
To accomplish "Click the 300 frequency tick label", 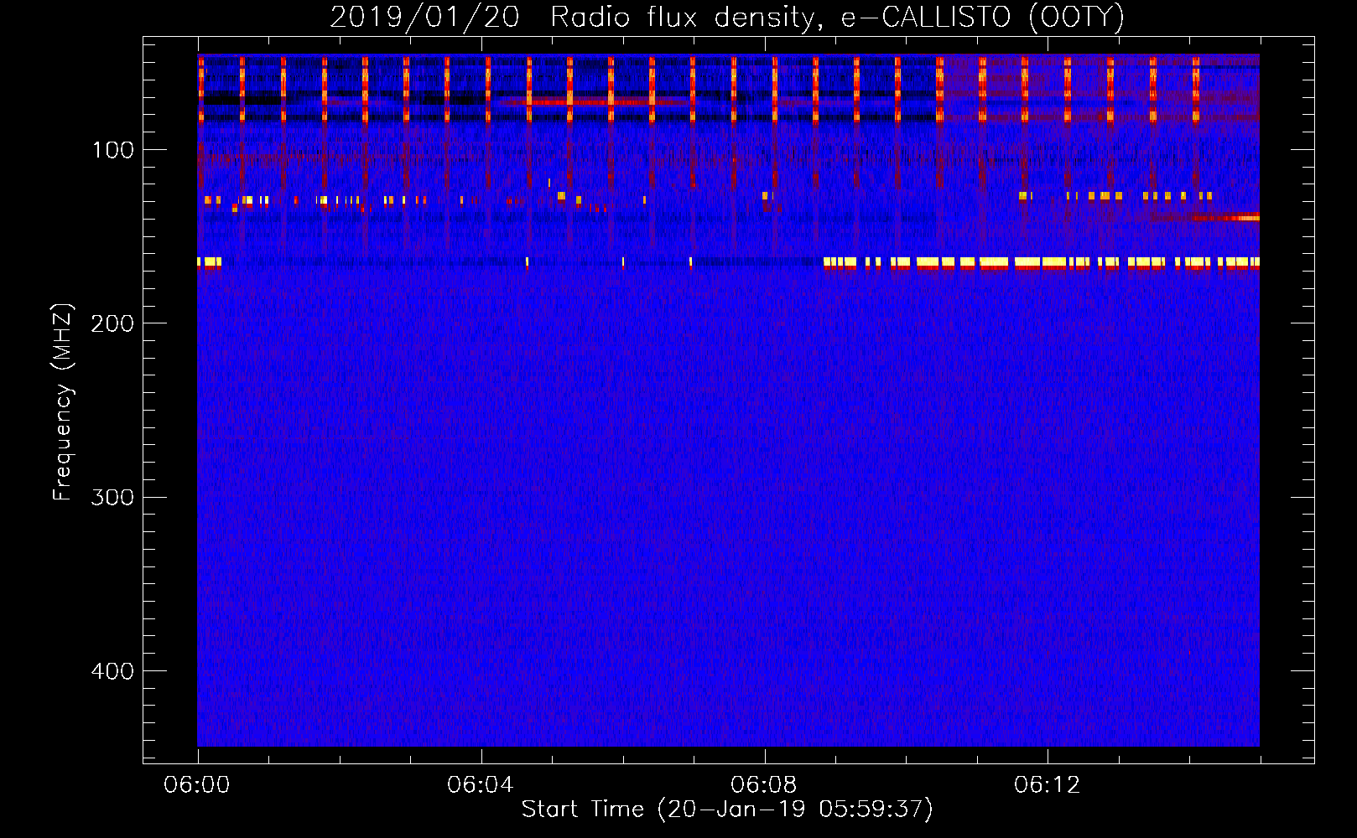I will 112,497.
